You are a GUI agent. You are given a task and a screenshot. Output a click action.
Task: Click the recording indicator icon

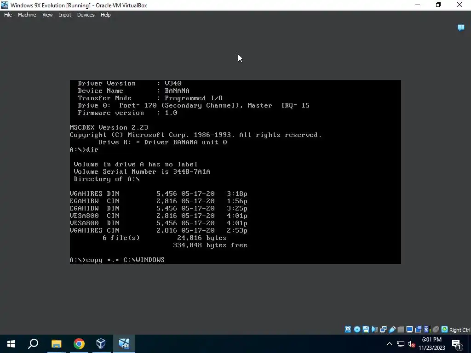pyautogui.click(x=418, y=329)
